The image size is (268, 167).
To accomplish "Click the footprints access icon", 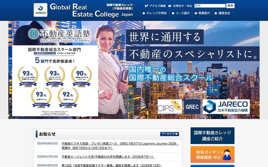I will click(146, 6).
